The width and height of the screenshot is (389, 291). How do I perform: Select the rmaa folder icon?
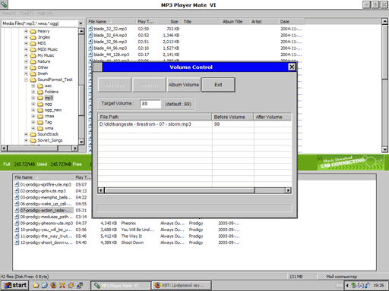(x=40, y=116)
